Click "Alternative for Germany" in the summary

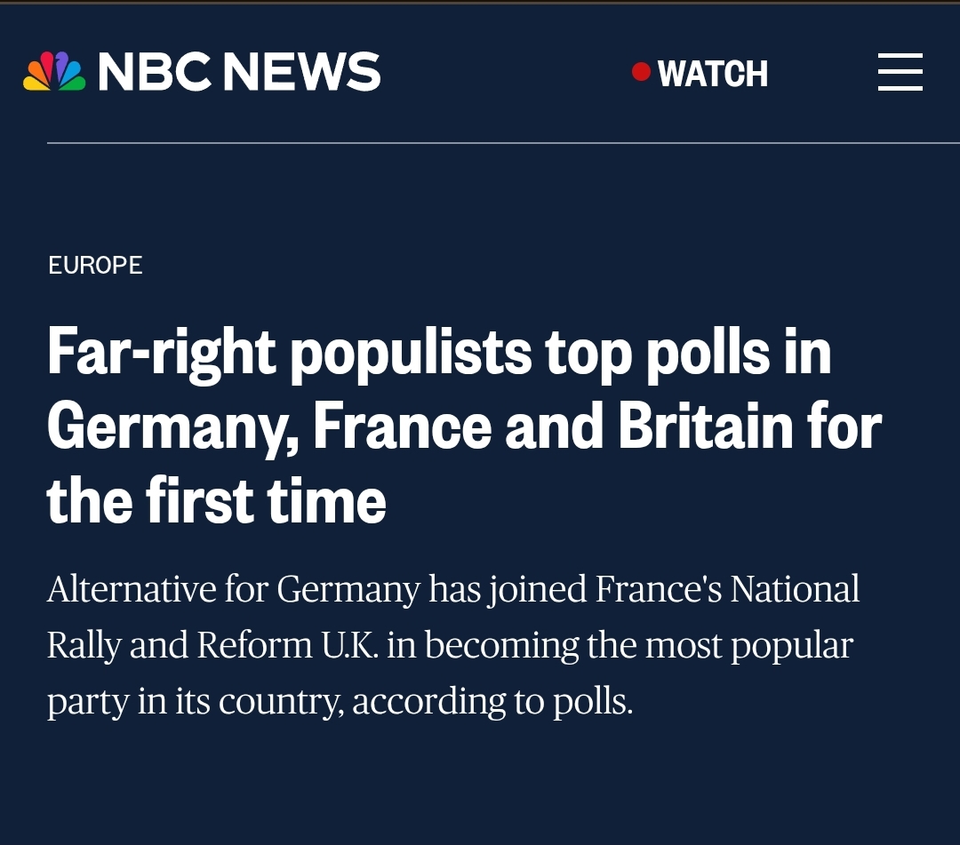coord(233,590)
